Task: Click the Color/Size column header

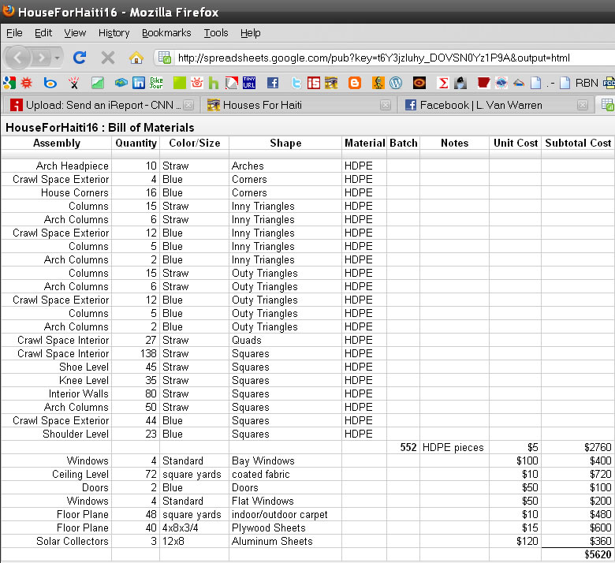Action: pos(195,143)
